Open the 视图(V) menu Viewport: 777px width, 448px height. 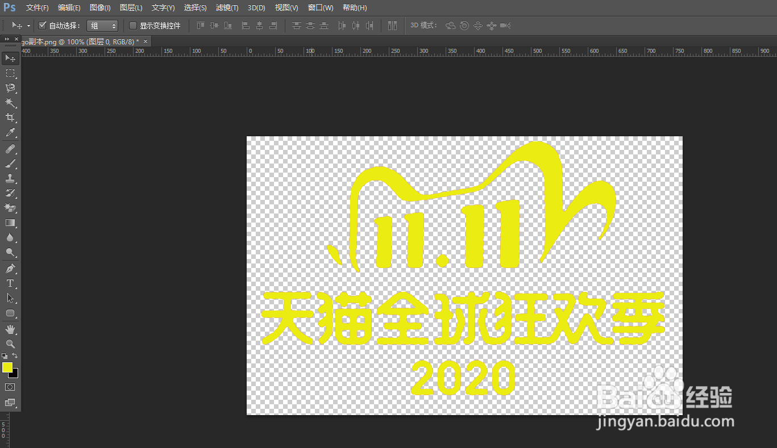point(286,8)
